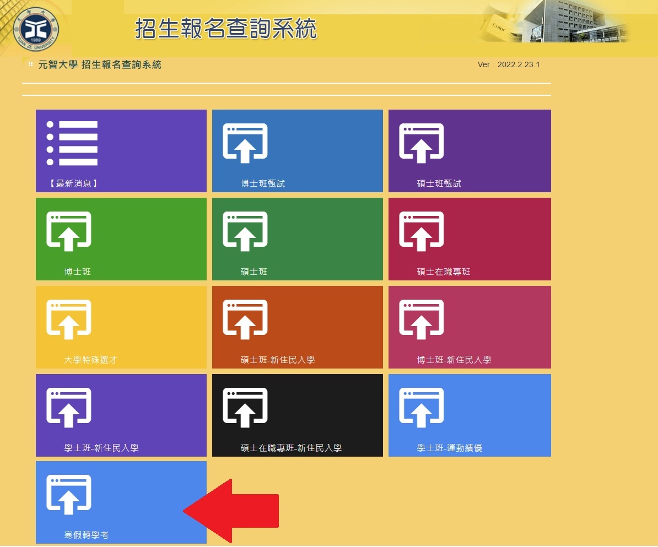Choose the 碩士在職專班-新住民入學 label
Screen dimensions: 658x547
click(291, 448)
